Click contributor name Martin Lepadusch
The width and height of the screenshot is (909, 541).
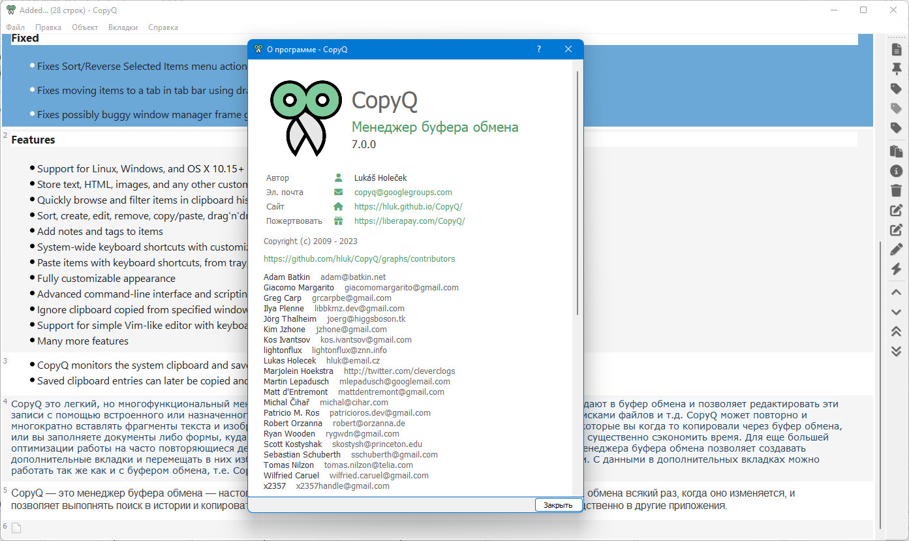[296, 382]
